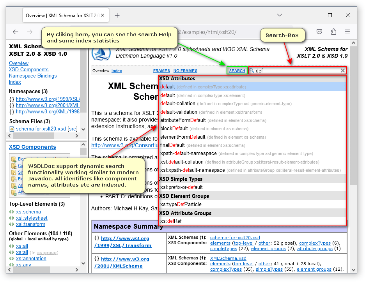Viewport: 365px width, 282px height.
Task: Click the schema-for-xslt20.xsd file icon
Action: pyautogui.click(x=12, y=129)
